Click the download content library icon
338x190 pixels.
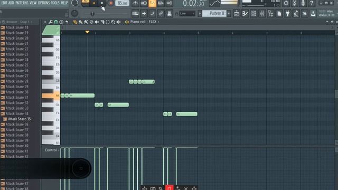tap(313, 14)
